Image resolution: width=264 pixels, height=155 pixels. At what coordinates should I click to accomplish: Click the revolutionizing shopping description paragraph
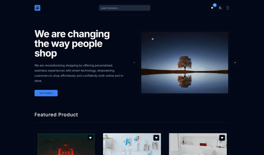pyautogui.click(x=79, y=73)
